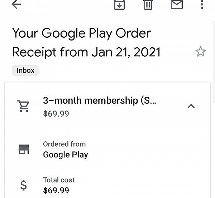
Task: Tap the 'Google Play' merchant name
Action: click(65, 155)
